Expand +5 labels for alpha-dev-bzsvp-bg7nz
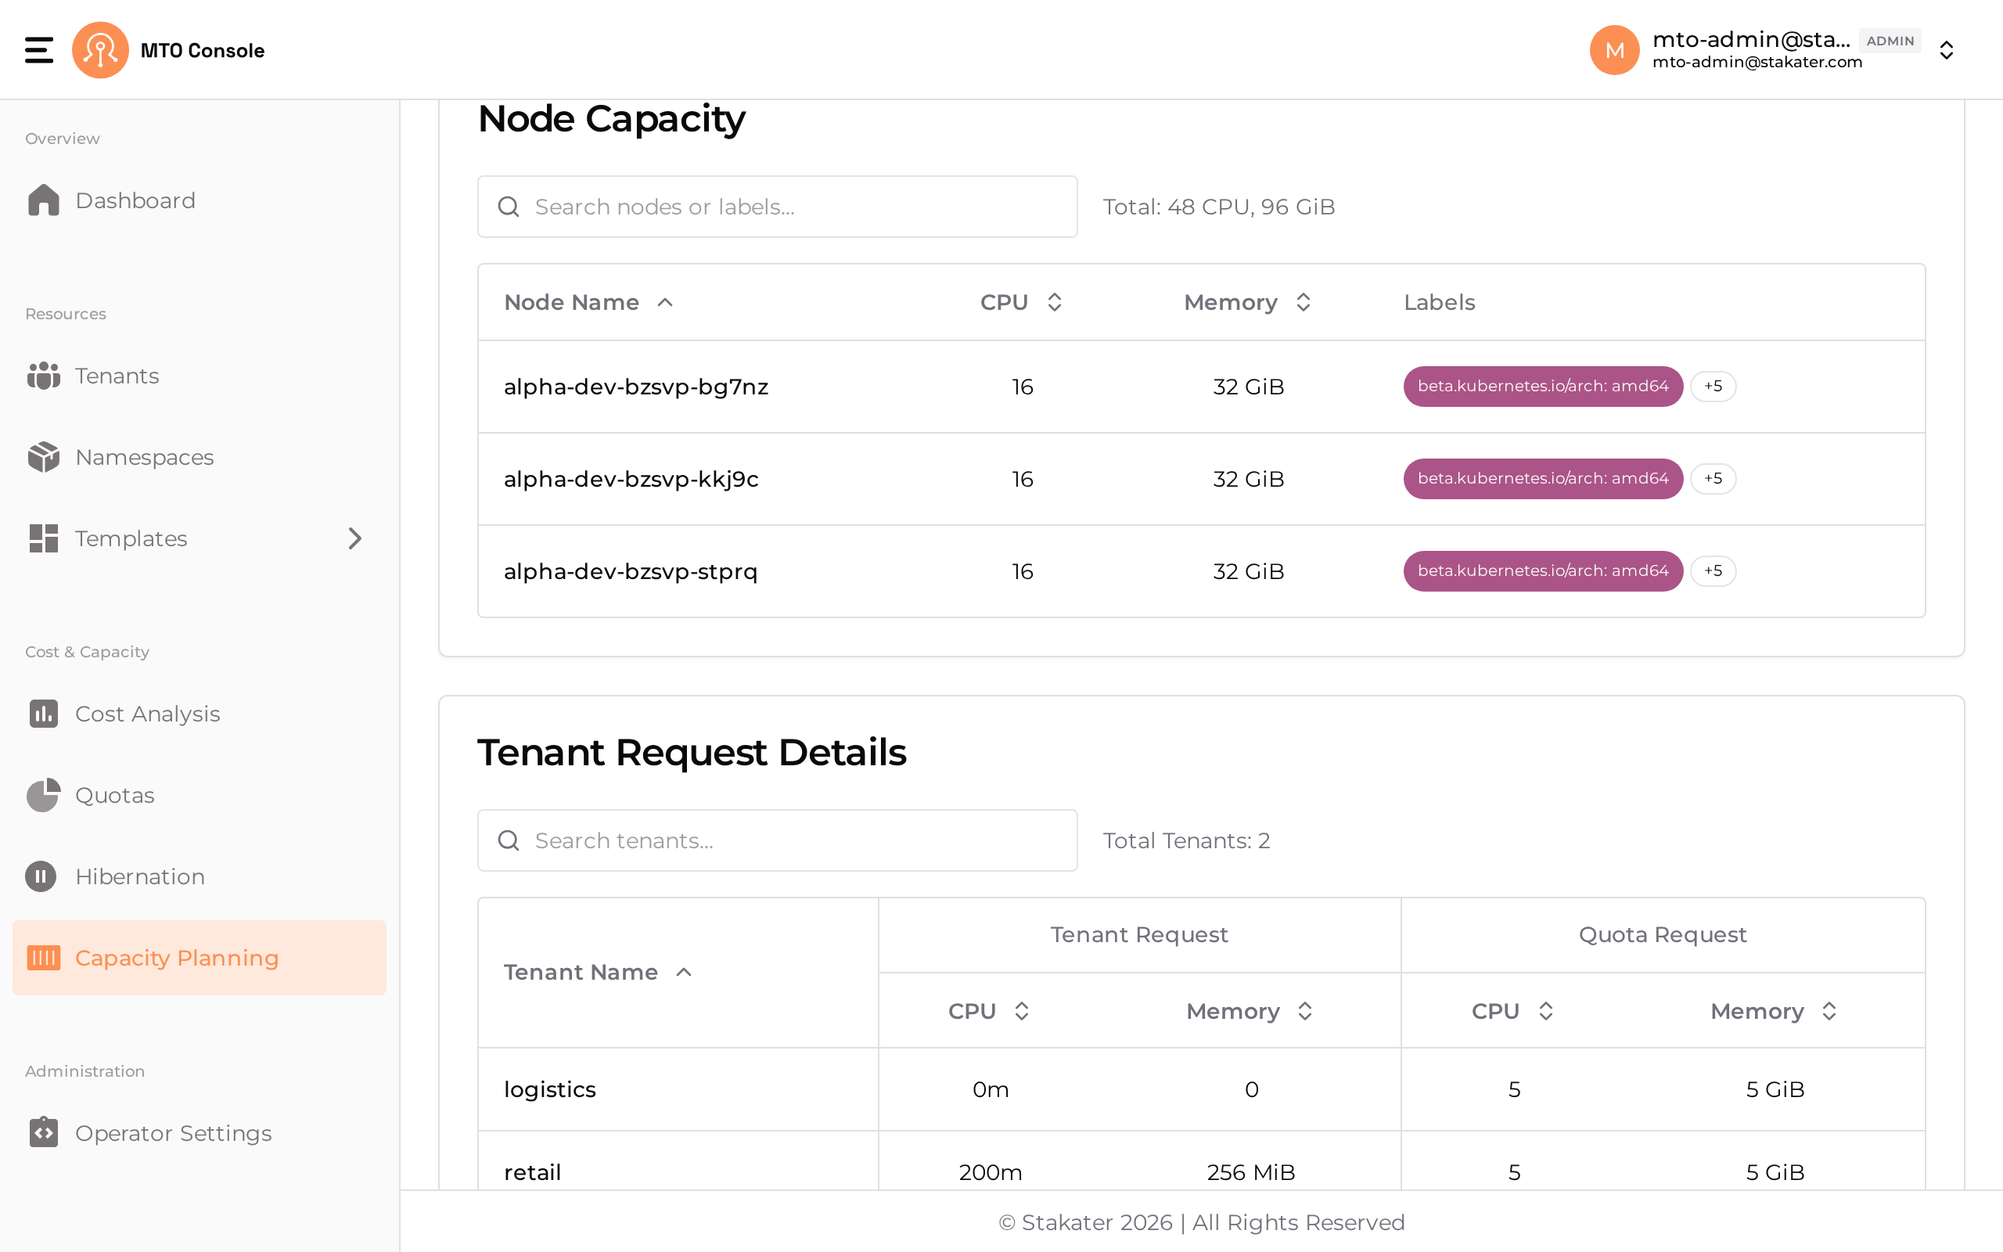Viewport: 2003px width, 1252px height. pyautogui.click(x=1713, y=387)
